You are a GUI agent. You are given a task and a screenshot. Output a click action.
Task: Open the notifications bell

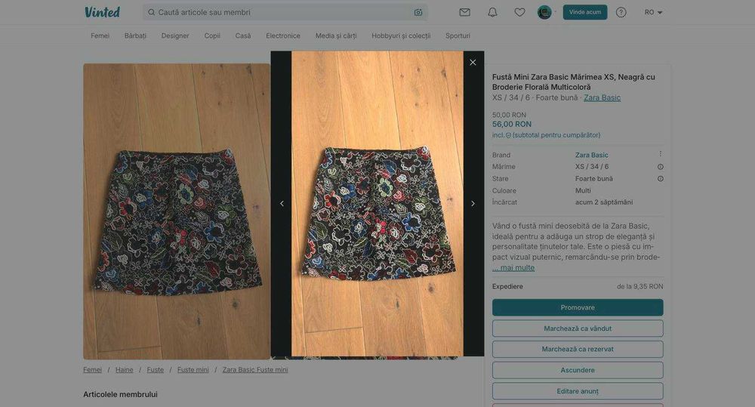[492, 13]
